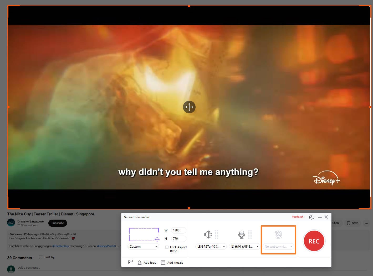373x276 pixels.
Task: Click the video title The Nice Guy Teaser Trailer
Action: pos(51,214)
